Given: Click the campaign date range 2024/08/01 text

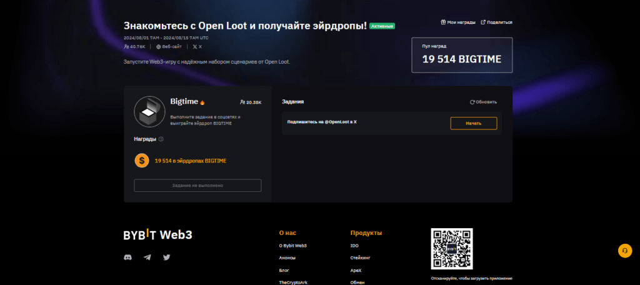Looking at the screenshot, I should point(166,37).
